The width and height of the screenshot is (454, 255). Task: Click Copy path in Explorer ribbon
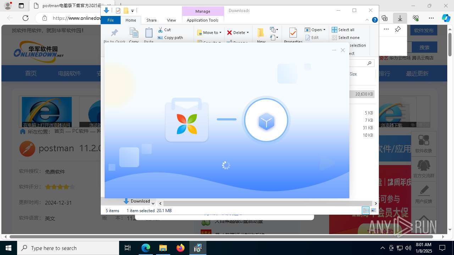(170, 38)
